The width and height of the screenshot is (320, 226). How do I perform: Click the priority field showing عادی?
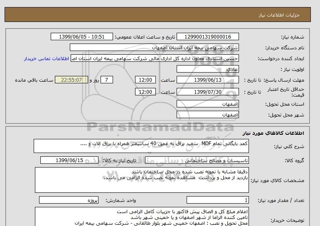pyautogui.click(x=207, y=69)
